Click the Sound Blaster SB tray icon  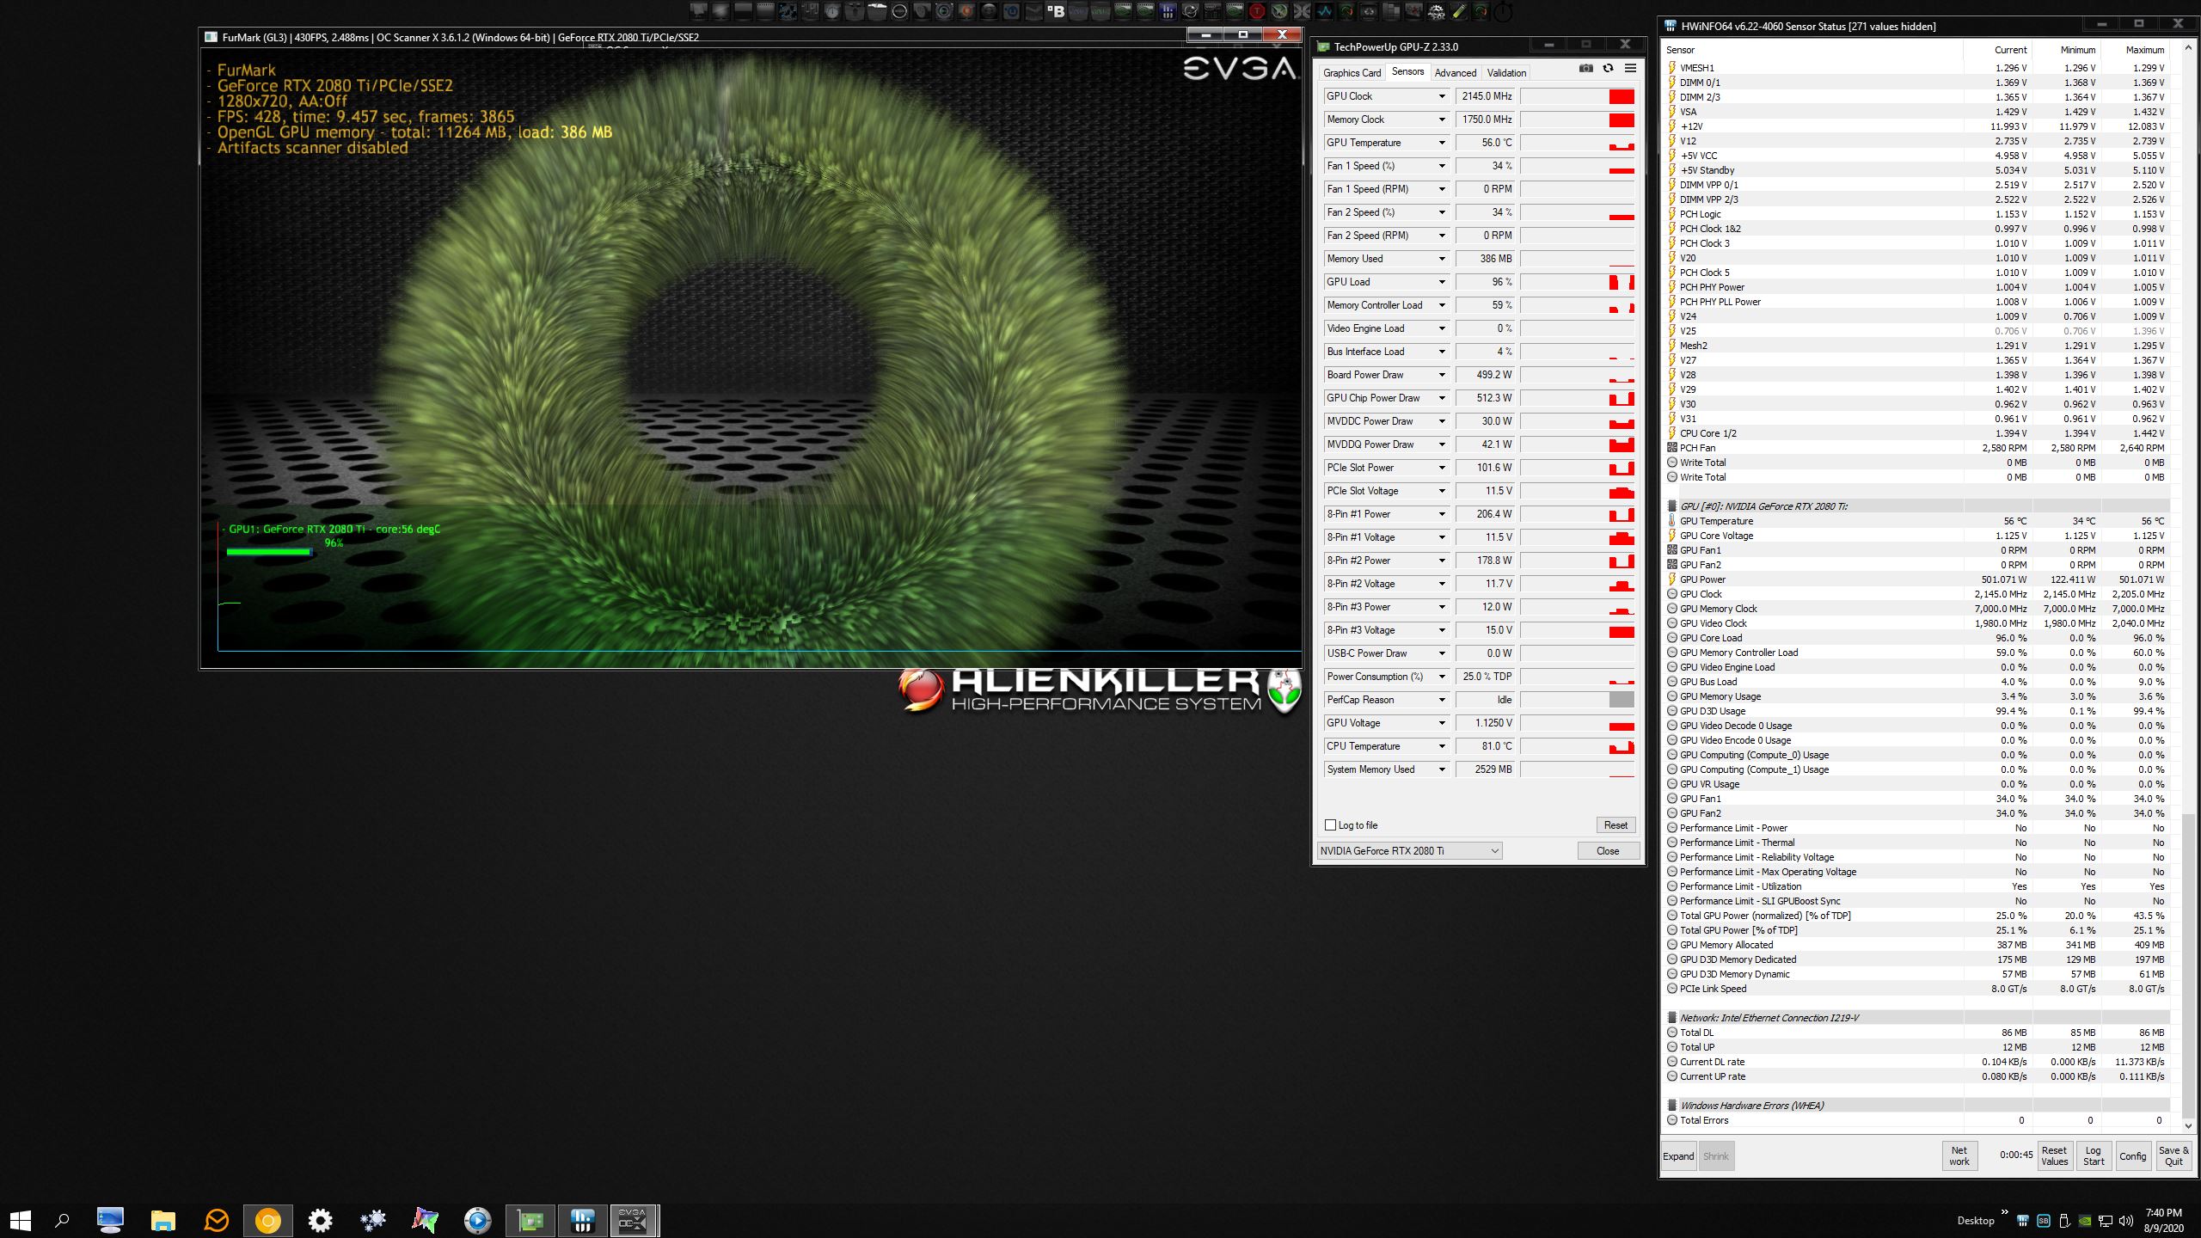coord(2044,1221)
